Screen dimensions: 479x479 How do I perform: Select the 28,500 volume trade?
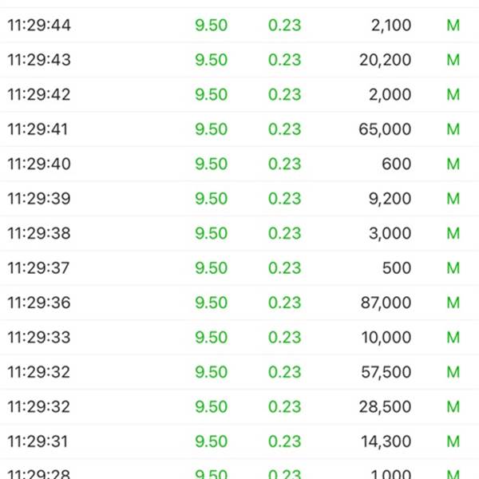point(239,406)
